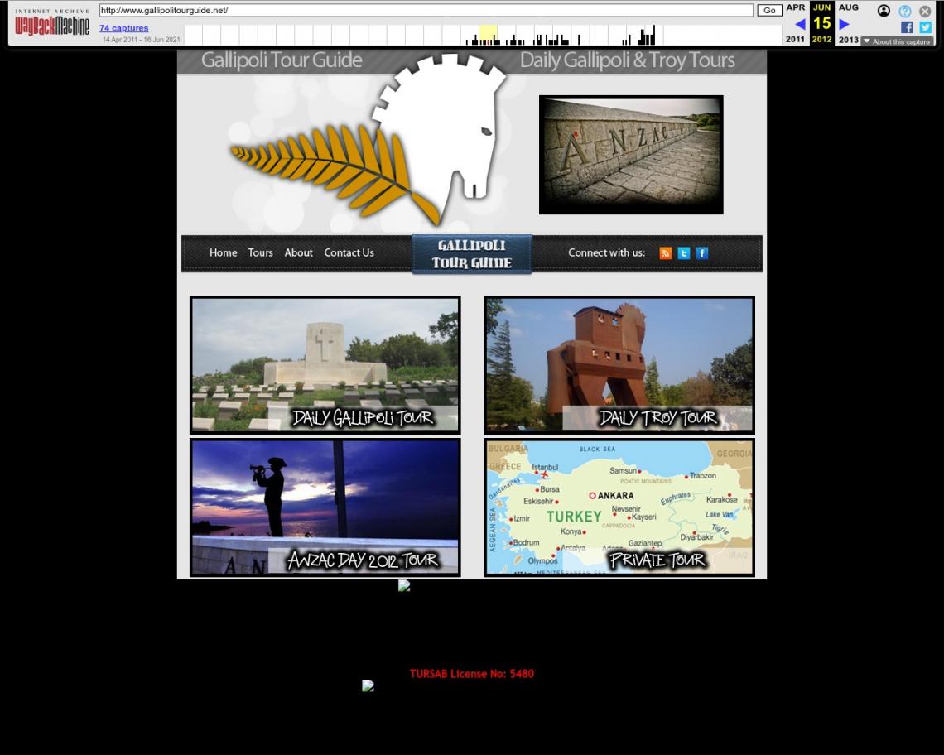Open the site's Facebook icon in navbar
This screenshot has width=944, height=755.
click(x=701, y=253)
